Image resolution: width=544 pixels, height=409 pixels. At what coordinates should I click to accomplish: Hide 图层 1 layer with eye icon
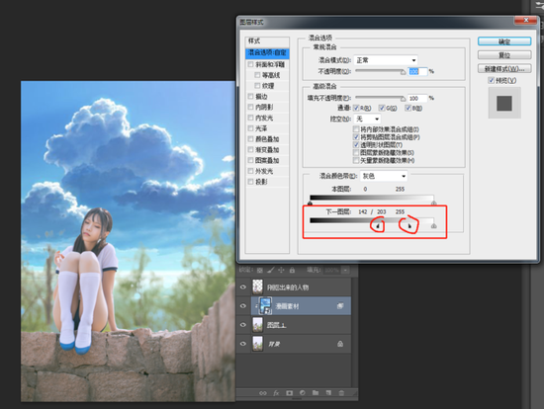point(243,325)
